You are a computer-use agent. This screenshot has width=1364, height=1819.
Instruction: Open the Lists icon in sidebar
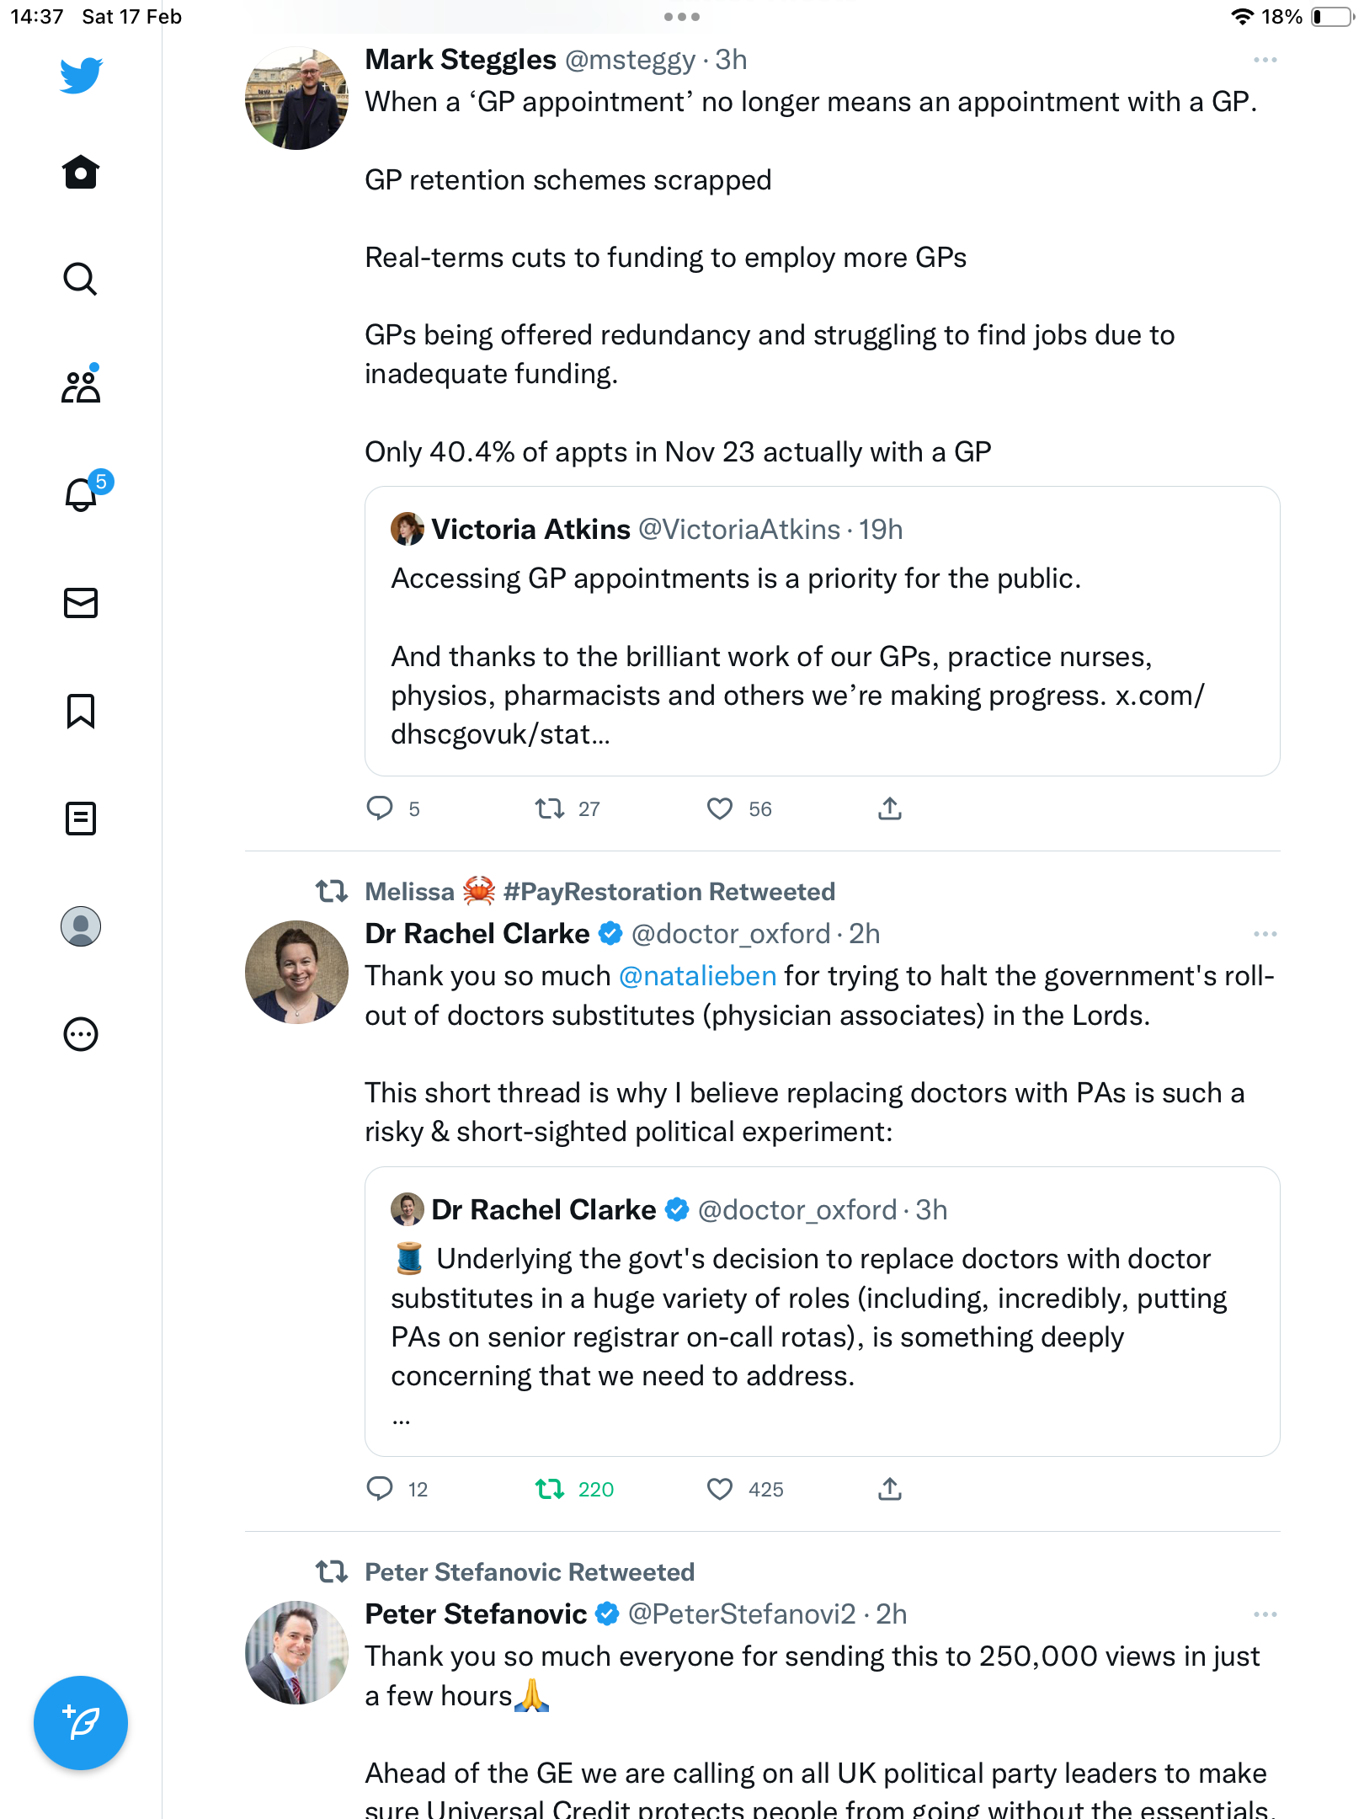tap(81, 819)
